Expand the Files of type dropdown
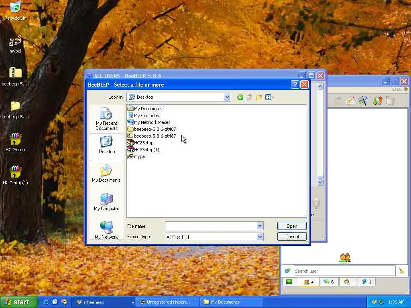The width and height of the screenshot is (411, 308). [260, 237]
